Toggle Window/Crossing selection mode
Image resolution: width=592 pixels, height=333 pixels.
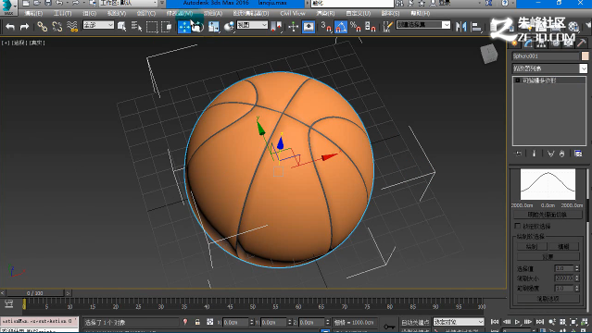(167, 27)
